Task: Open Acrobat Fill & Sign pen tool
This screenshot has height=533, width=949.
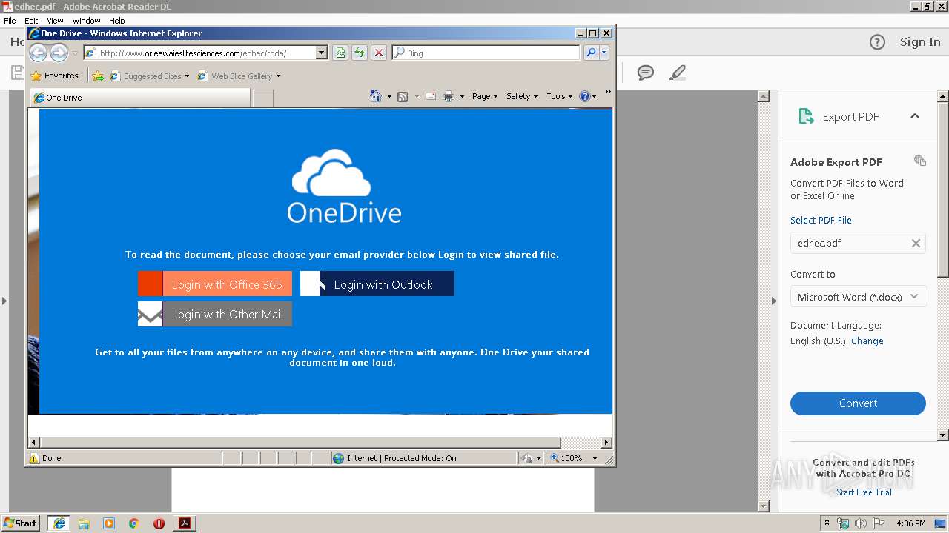Action: pyautogui.click(x=677, y=73)
